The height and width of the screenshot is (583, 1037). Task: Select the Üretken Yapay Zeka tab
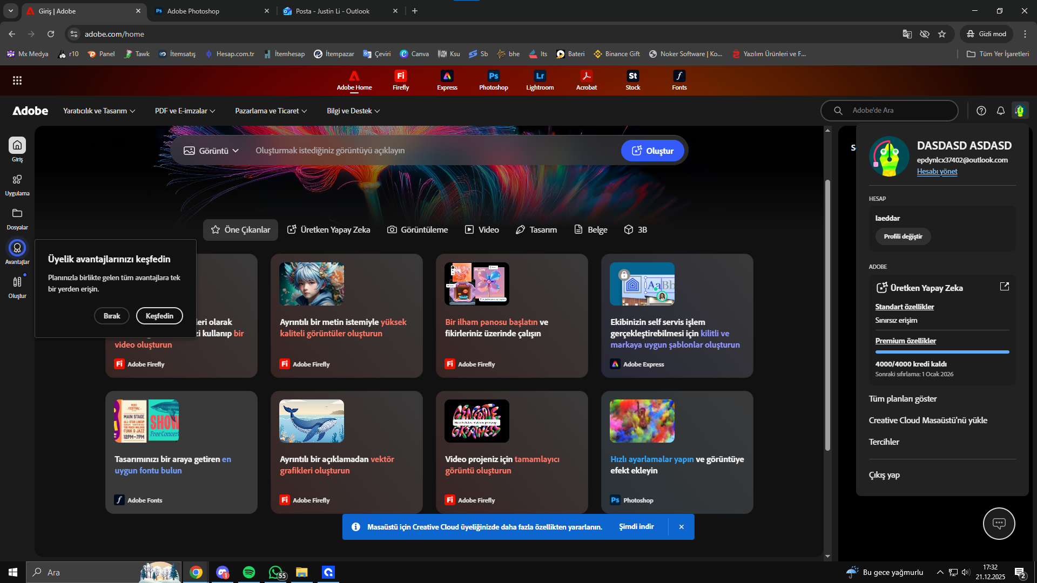(328, 230)
